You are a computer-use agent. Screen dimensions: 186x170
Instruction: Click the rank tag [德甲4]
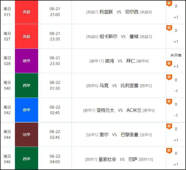tap(142, 61)
